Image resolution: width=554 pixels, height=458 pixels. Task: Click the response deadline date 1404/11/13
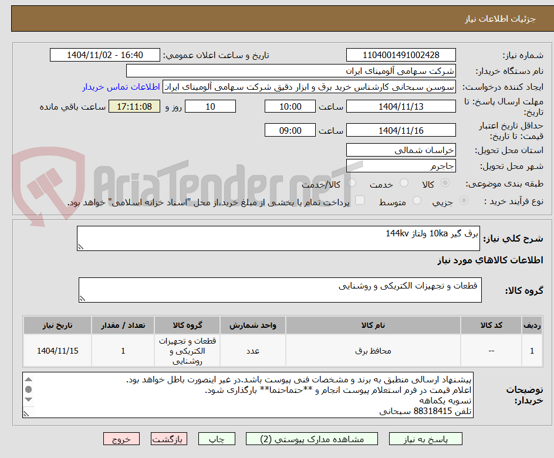tap(401, 106)
